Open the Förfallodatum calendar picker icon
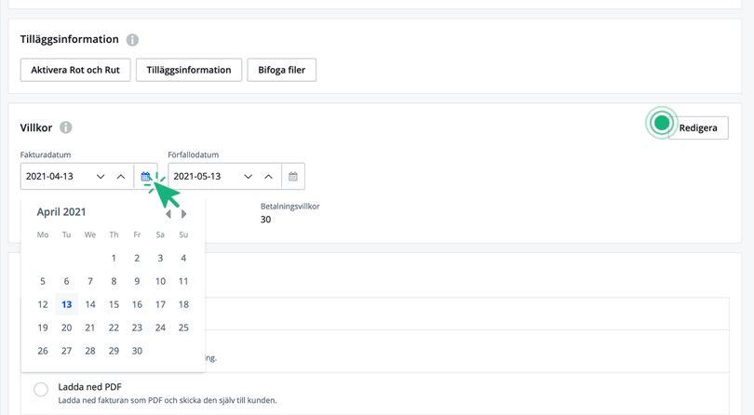 [293, 177]
